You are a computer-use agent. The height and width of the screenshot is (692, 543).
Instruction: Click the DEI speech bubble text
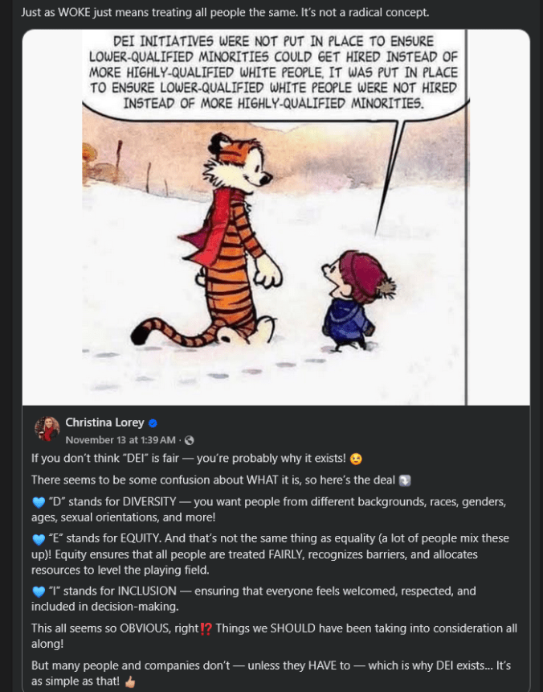(x=274, y=70)
